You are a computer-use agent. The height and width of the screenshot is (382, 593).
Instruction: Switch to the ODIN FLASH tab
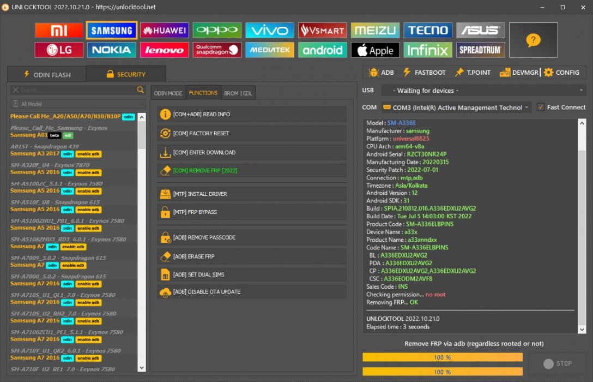[x=47, y=74]
